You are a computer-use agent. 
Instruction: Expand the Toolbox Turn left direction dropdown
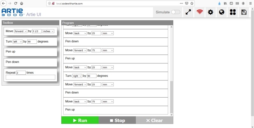point(17,42)
